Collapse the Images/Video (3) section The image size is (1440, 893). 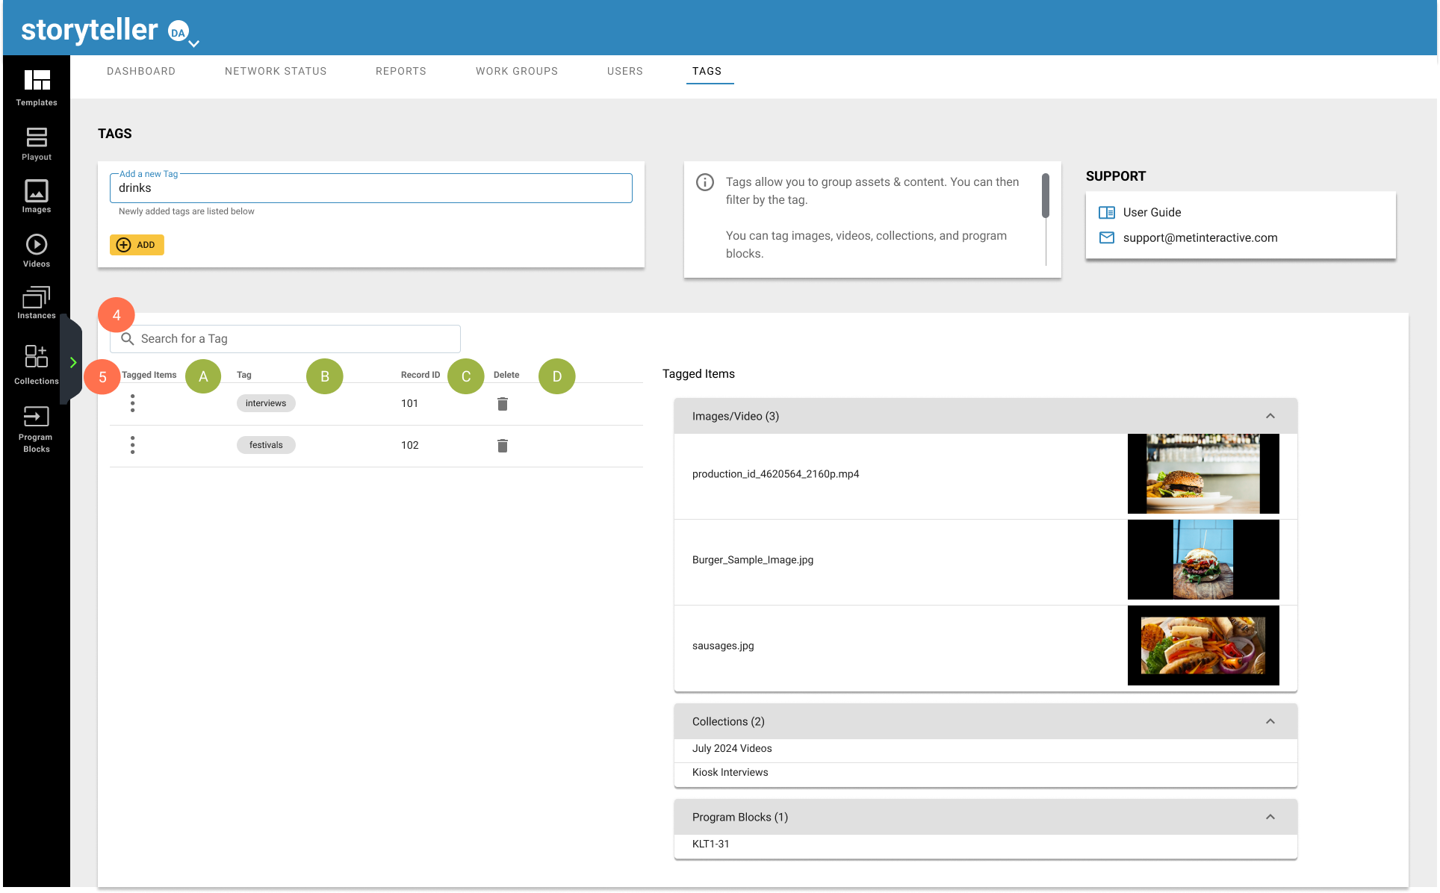(x=1270, y=416)
